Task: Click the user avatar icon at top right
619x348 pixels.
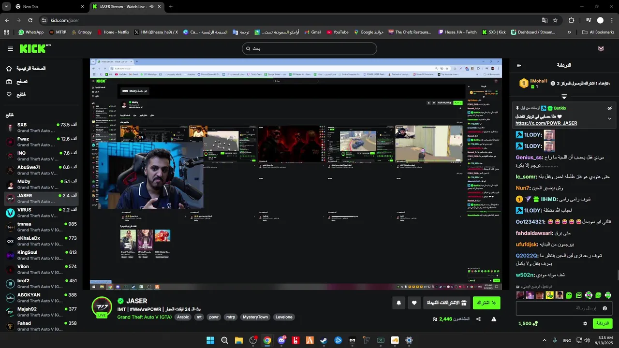Action: pyautogui.click(x=601, y=49)
